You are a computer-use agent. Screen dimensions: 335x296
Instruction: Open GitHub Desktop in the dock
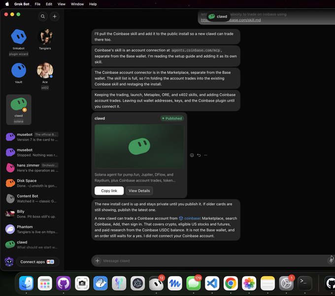[64, 283]
